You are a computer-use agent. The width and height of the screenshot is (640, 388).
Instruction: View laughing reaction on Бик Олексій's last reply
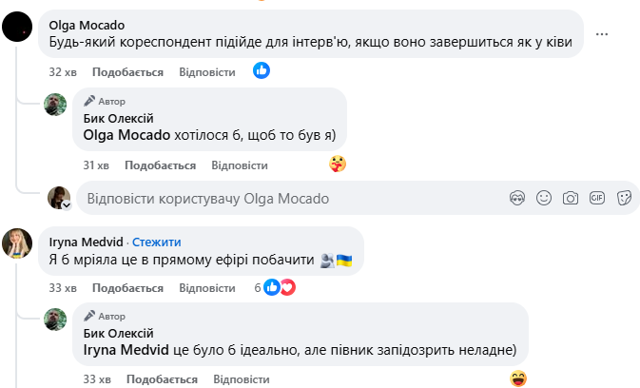coord(518,378)
